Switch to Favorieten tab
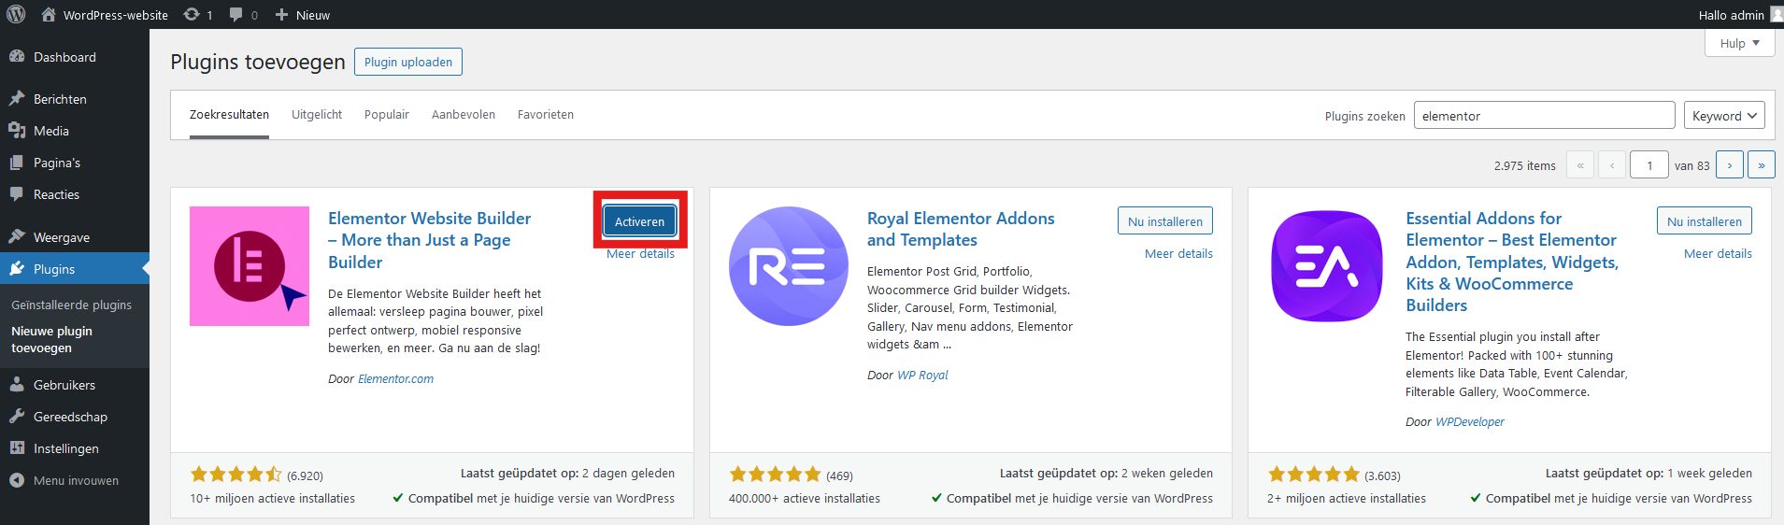 coord(546,115)
